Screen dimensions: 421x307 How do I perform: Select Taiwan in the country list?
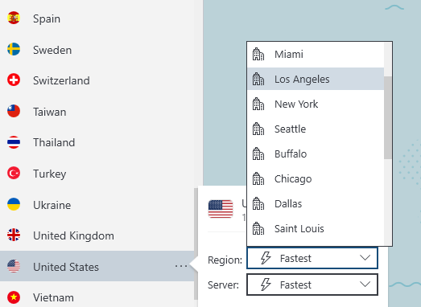(97, 112)
